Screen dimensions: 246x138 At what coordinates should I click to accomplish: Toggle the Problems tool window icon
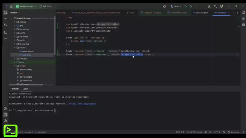click(5, 121)
